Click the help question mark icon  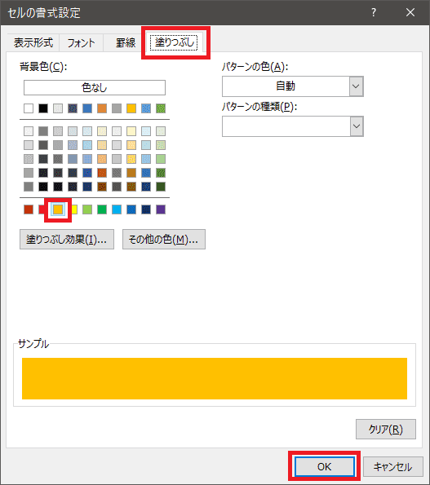click(374, 12)
